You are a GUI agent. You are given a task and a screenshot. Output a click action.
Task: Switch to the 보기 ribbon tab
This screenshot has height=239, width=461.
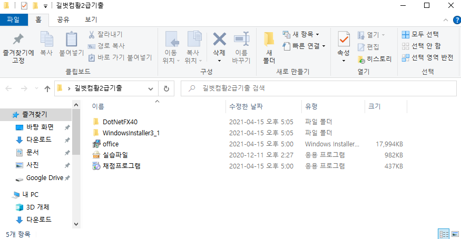pos(91,19)
